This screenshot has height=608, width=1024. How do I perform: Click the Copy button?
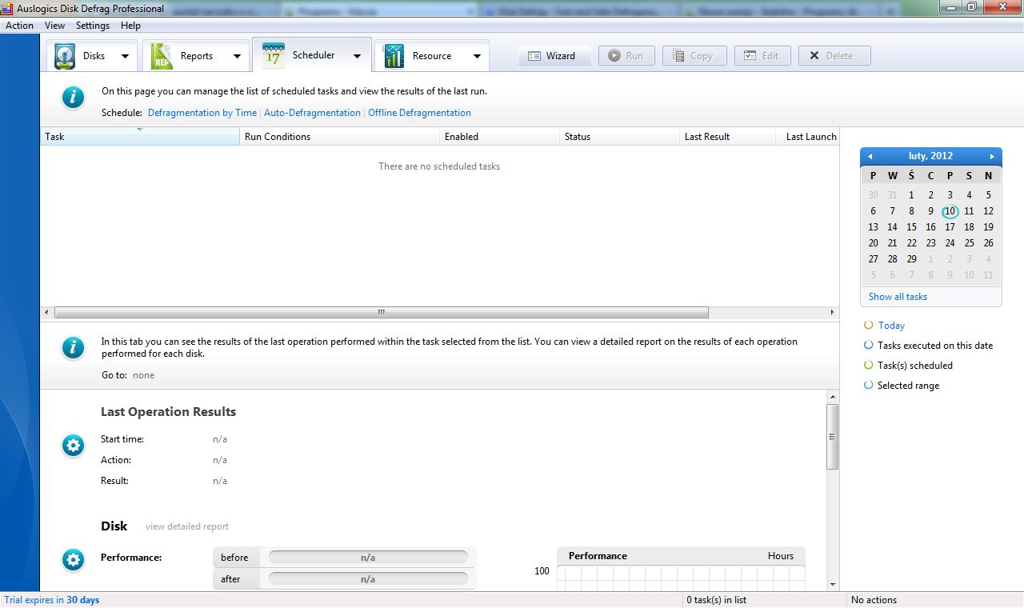pyautogui.click(x=694, y=56)
